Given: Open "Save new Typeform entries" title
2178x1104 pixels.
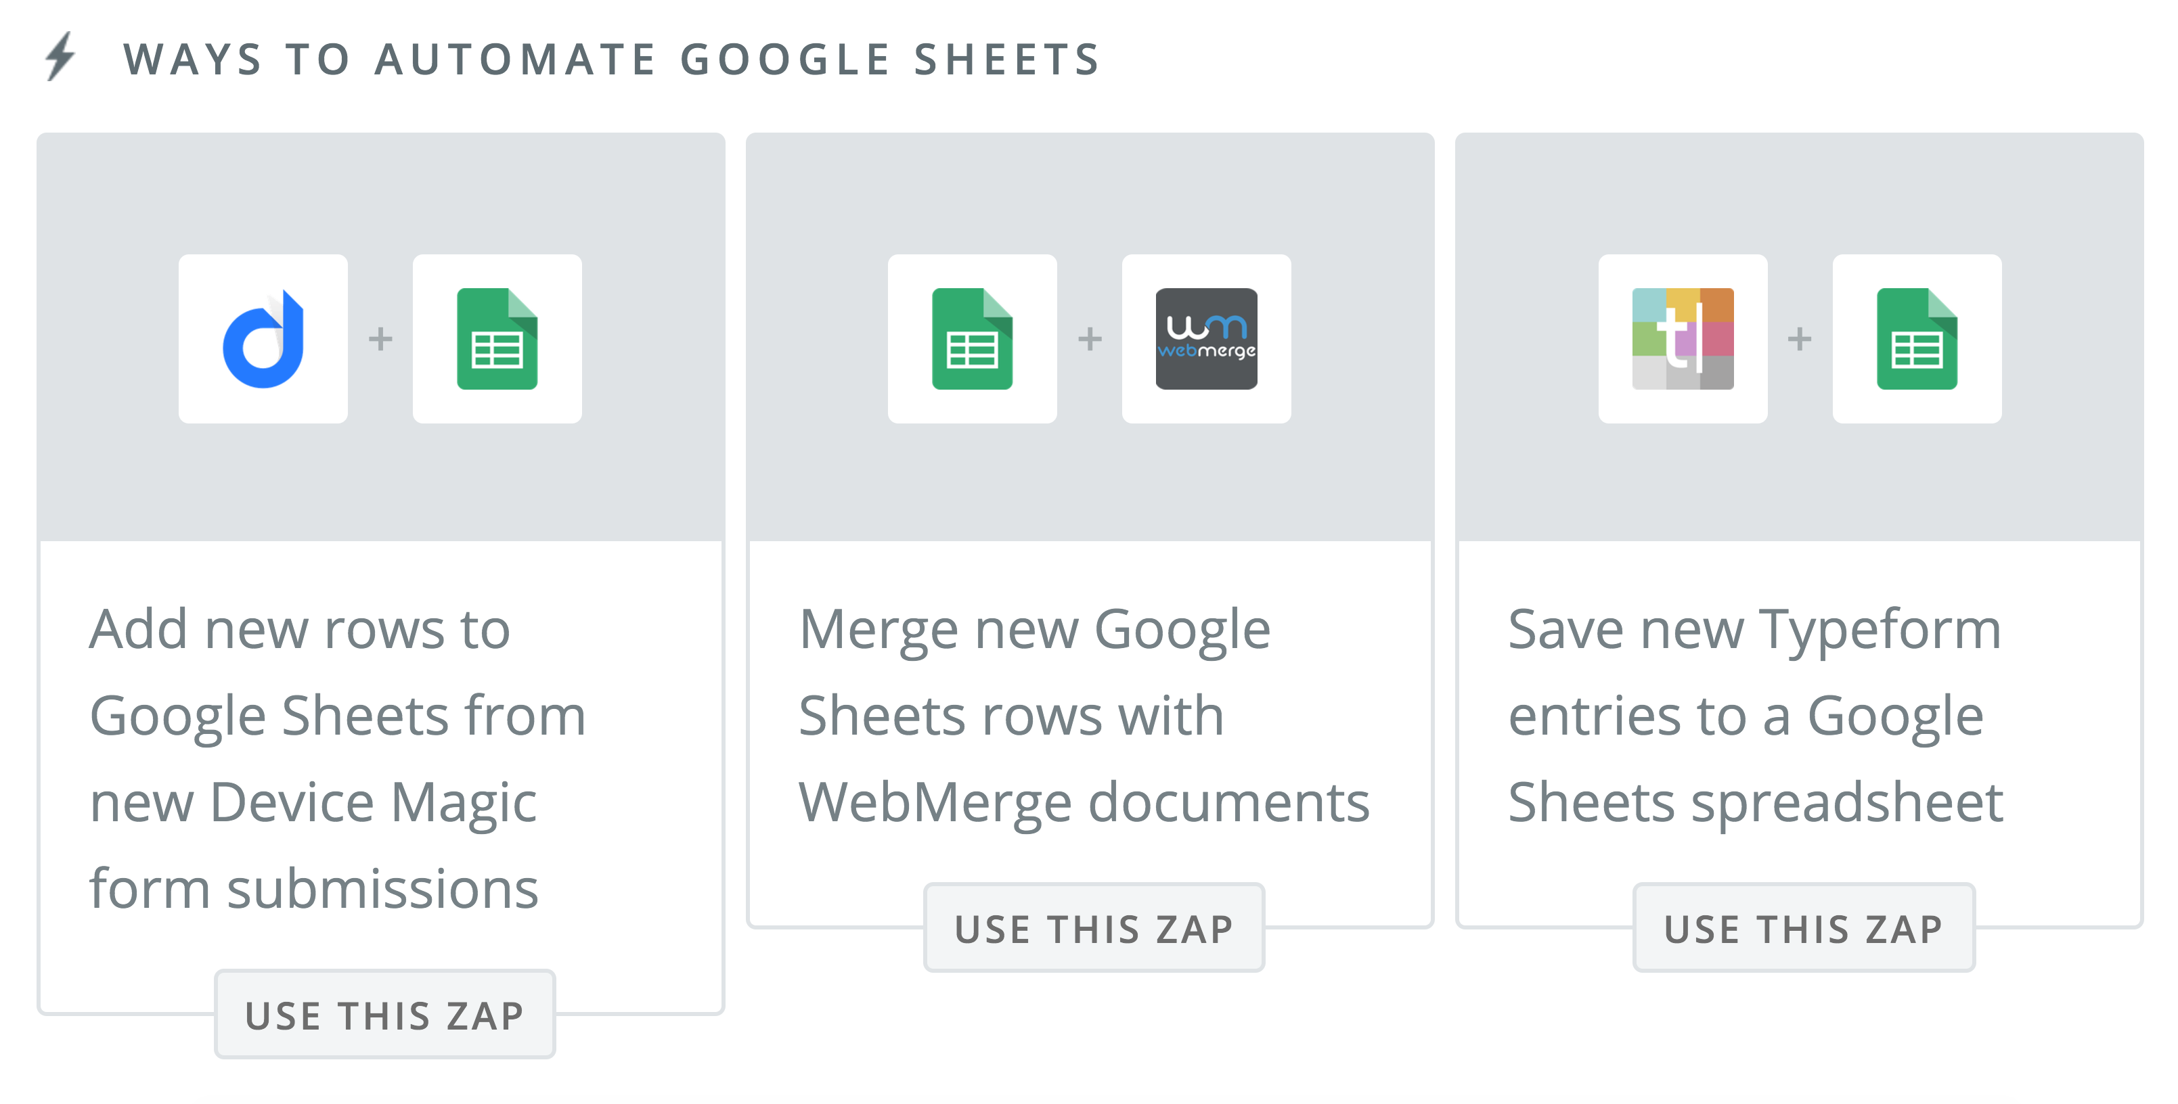Looking at the screenshot, I should click(1755, 715).
